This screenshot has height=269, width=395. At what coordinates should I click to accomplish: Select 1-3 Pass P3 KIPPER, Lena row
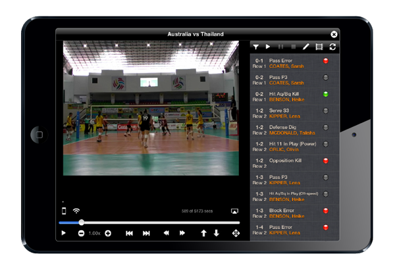(294, 180)
